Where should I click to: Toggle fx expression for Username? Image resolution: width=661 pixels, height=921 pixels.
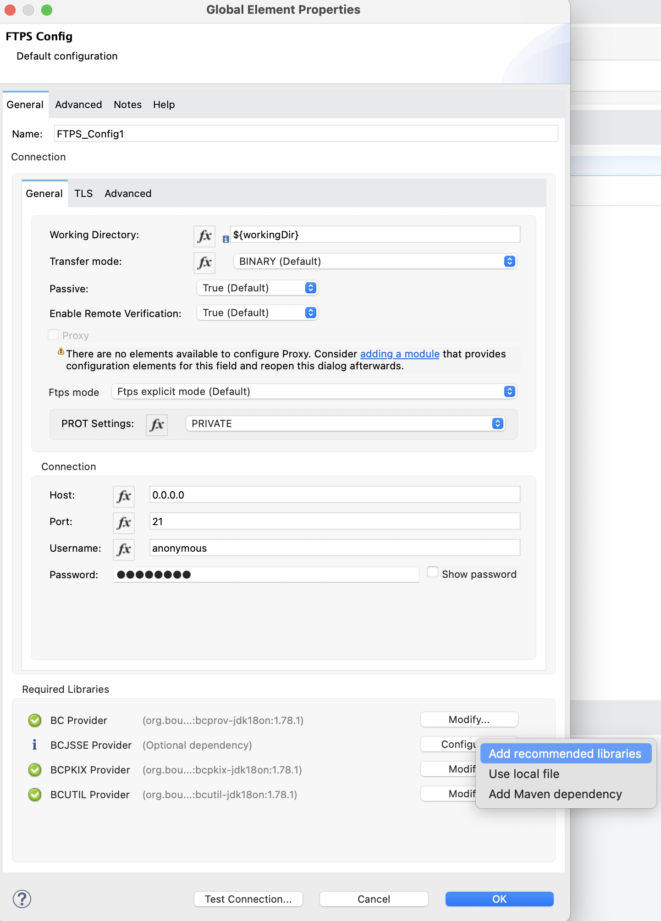[x=124, y=549]
